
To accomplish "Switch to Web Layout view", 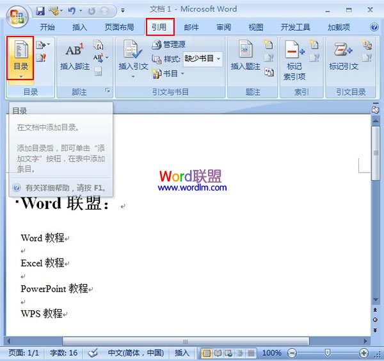I will click(x=228, y=353).
